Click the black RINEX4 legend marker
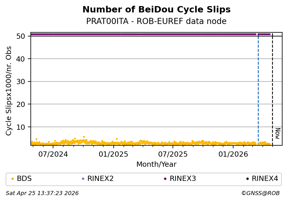 (x=247, y=179)
